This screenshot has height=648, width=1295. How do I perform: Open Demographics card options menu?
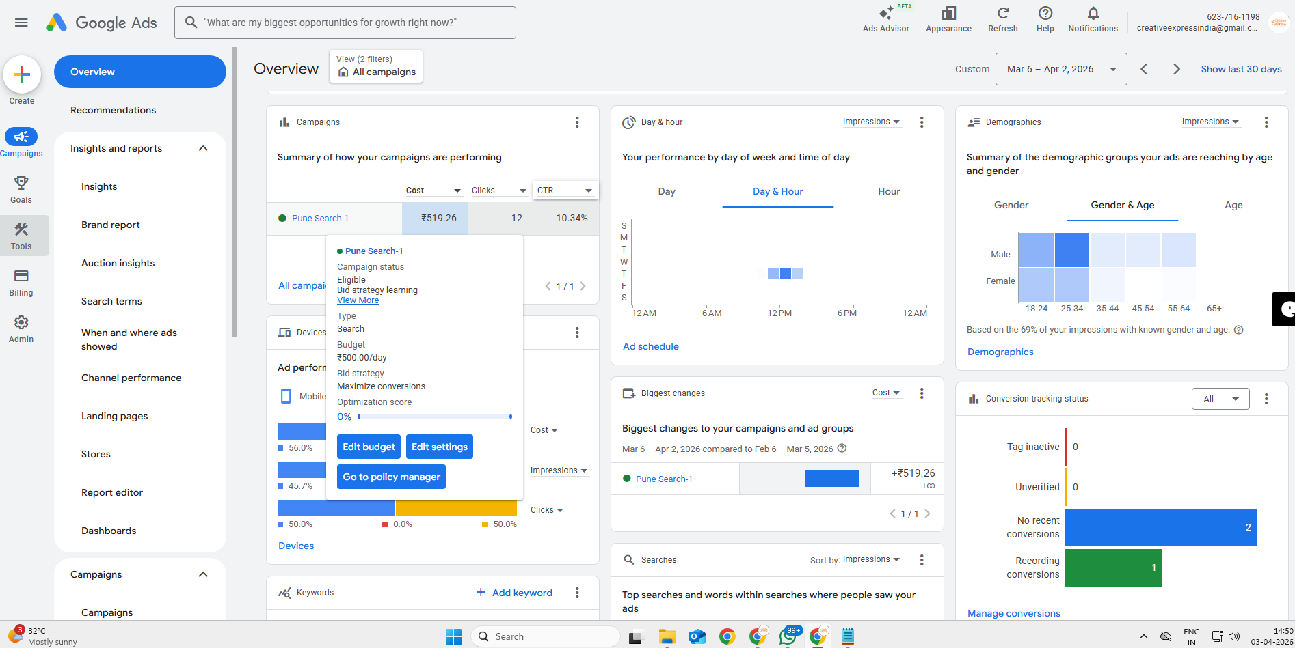(x=1266, y=122)
